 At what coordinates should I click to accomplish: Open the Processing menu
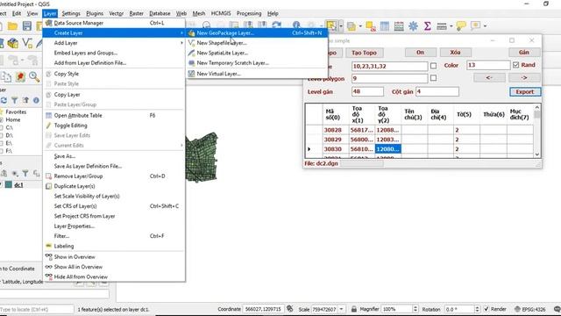coord(249,13)
